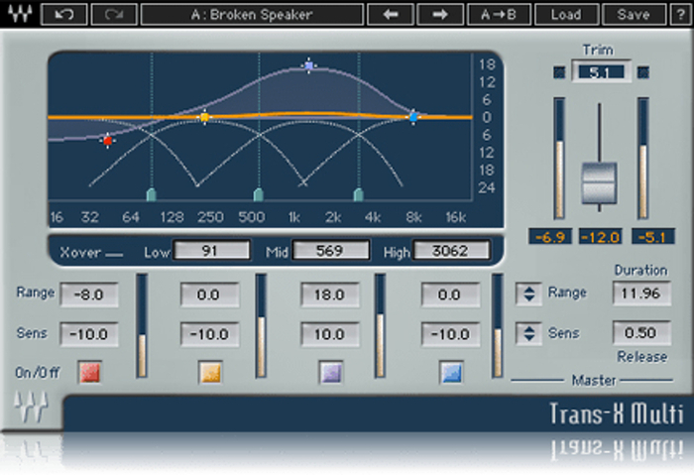Edit the High crossover value 3062

tap(451, 251)
